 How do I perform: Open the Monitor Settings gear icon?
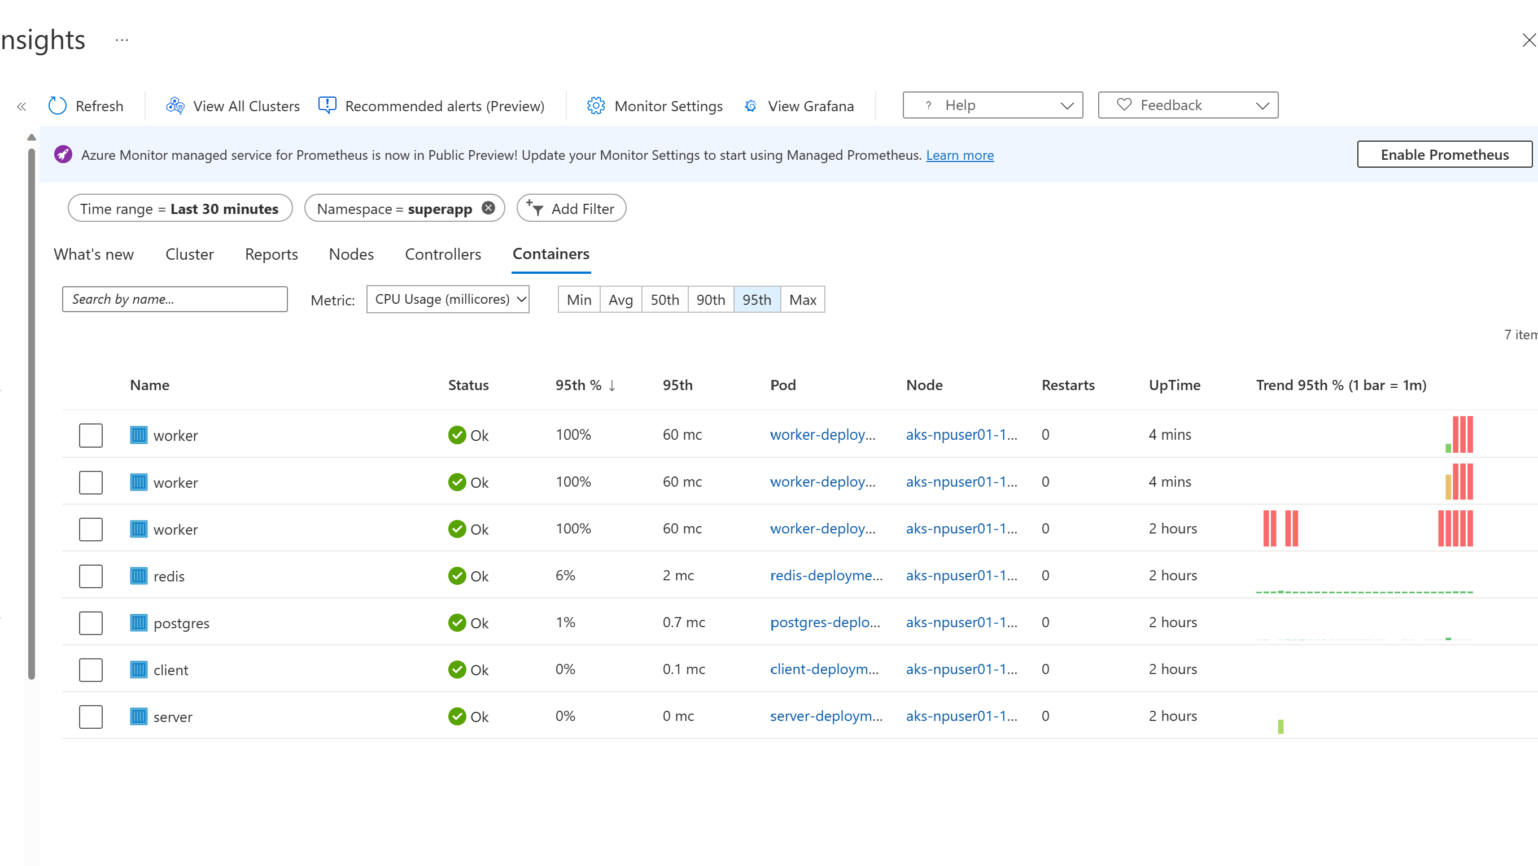(x=595, y=106)
